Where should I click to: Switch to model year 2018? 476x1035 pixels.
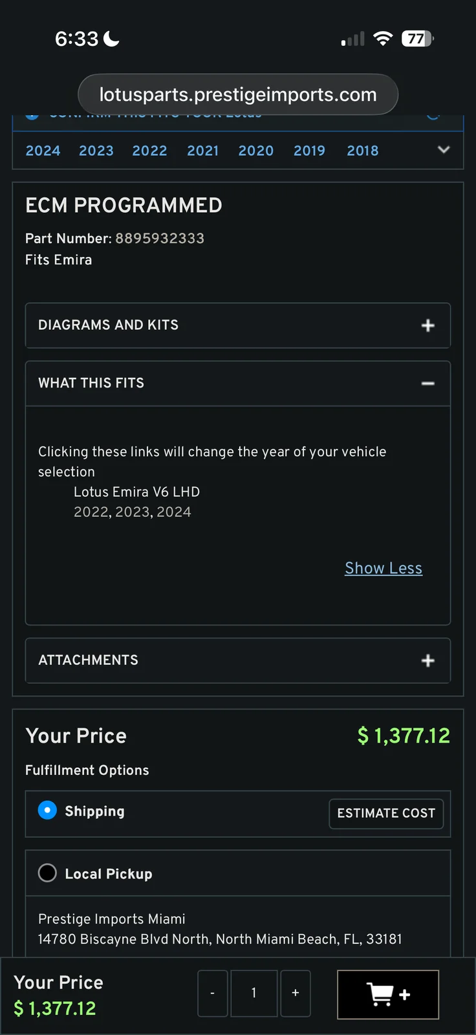pyautogui.click(x=362, y=151)
